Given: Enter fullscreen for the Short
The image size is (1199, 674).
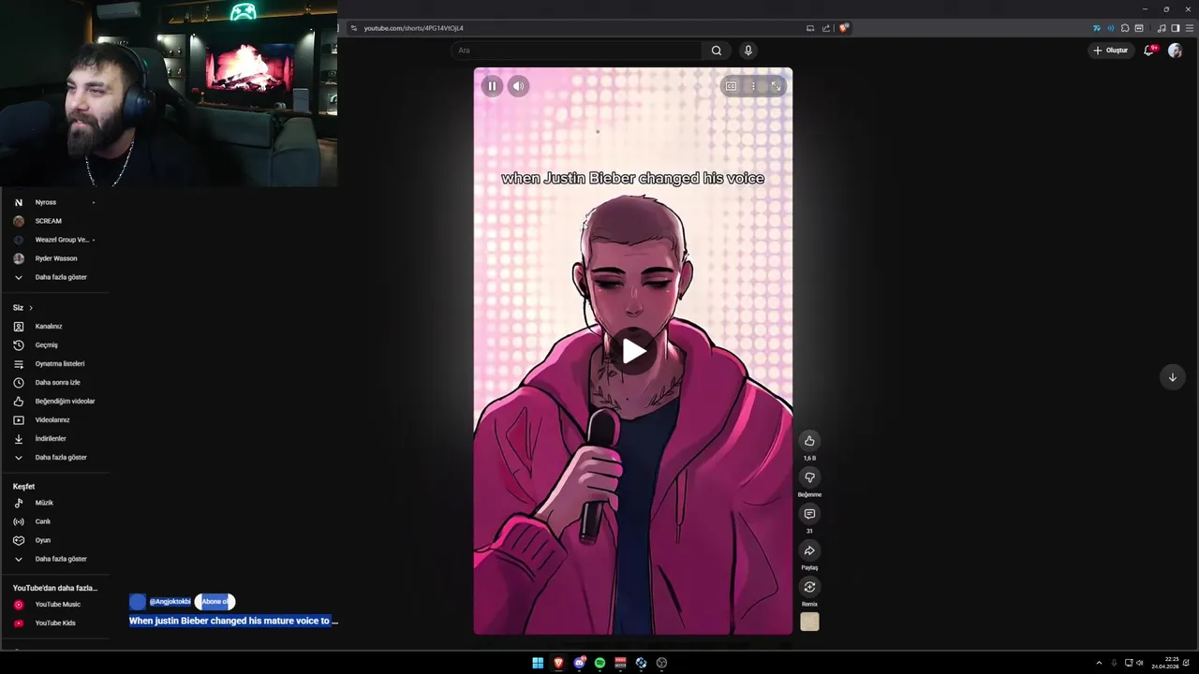Looking at the screenshot, I should coord(776,86).
